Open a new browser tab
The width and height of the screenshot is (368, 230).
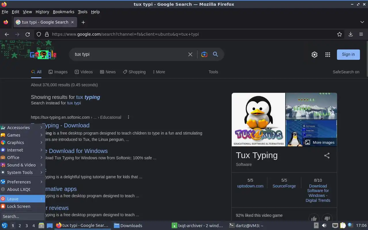coord(83,22)
